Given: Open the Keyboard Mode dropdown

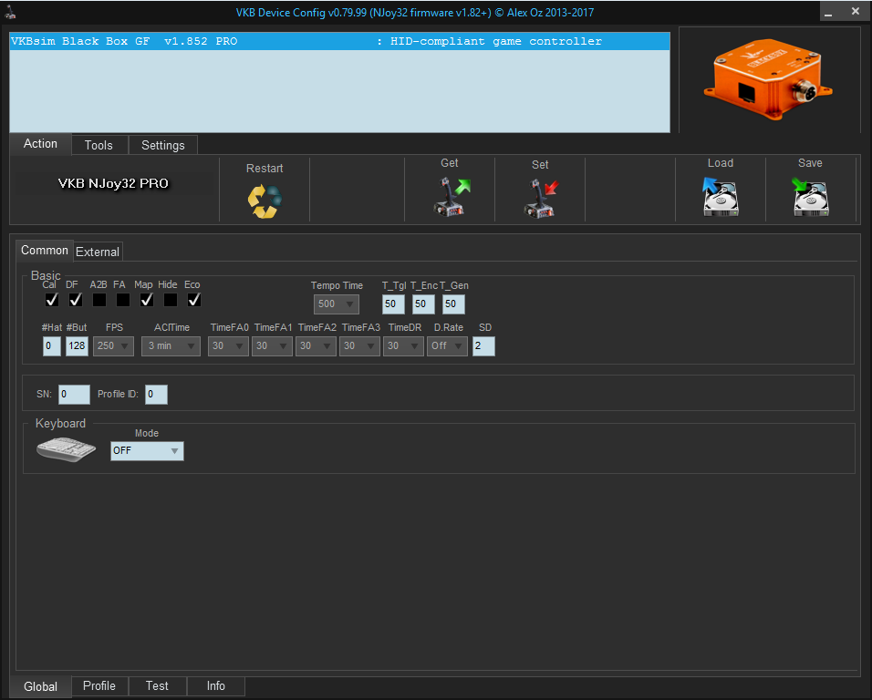Looking at the screenshot, I should (x=147, y=451).
